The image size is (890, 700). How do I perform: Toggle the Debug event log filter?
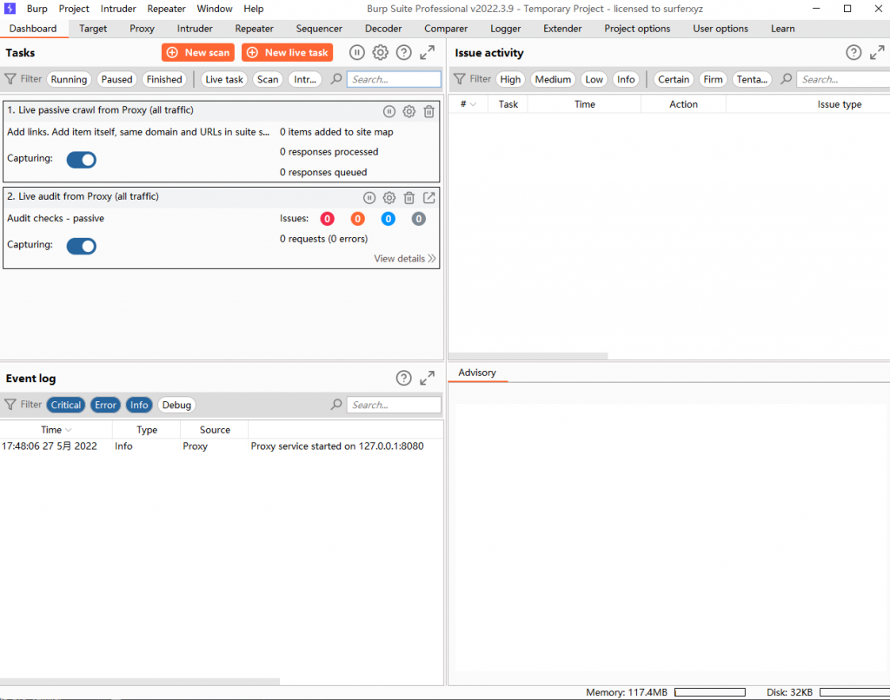tap(176, 405)
